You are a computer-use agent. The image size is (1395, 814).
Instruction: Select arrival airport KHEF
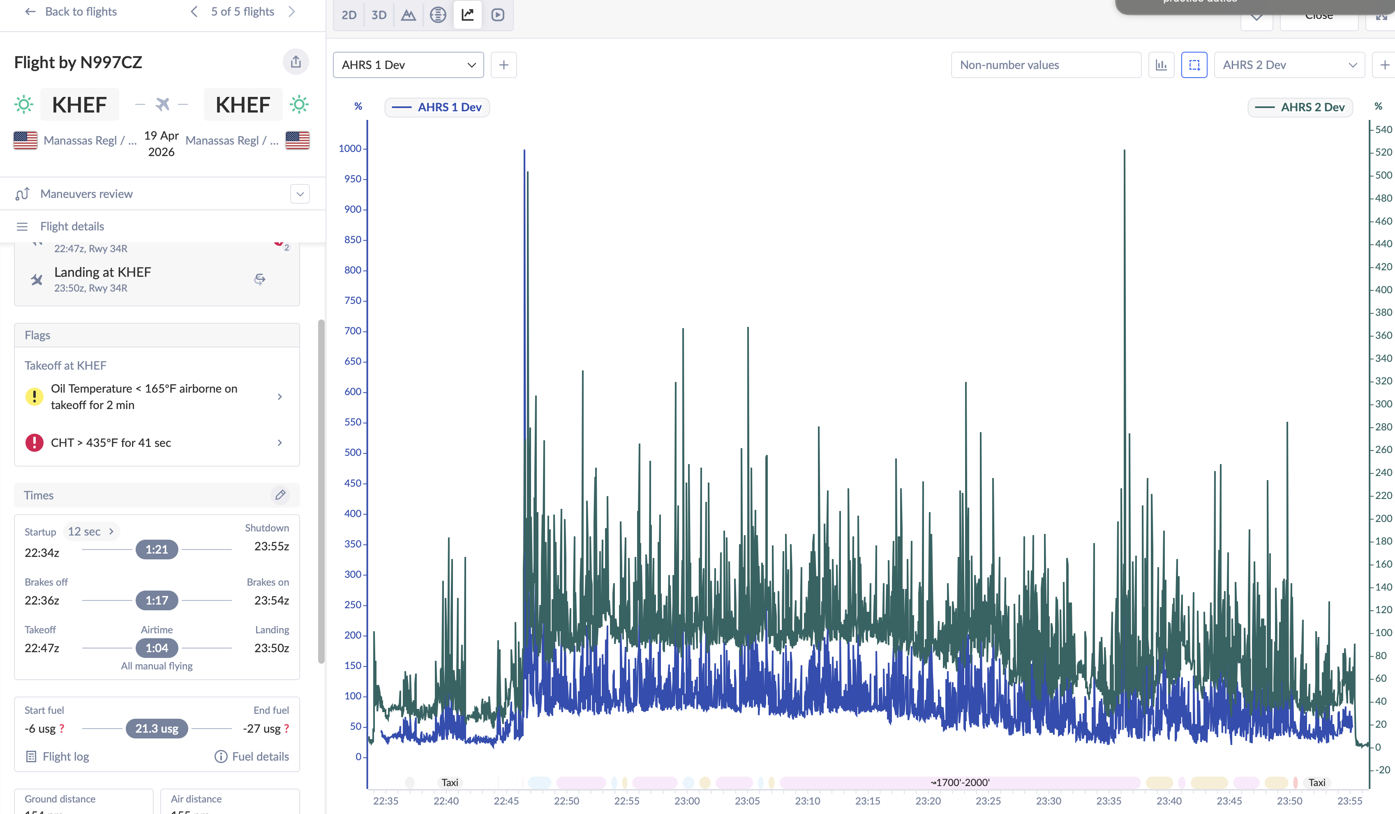click(x=243, y=104)
